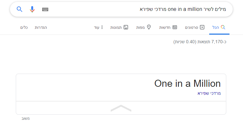Click the map pin icon beside מפות
The height and width of the screenshot is (130, 243).
coord(149,28)
